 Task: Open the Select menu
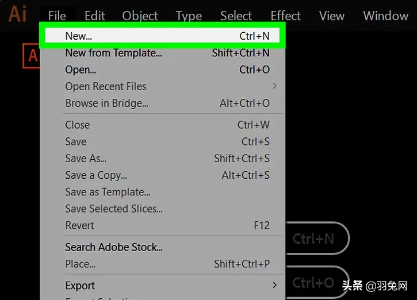[236, 16]
